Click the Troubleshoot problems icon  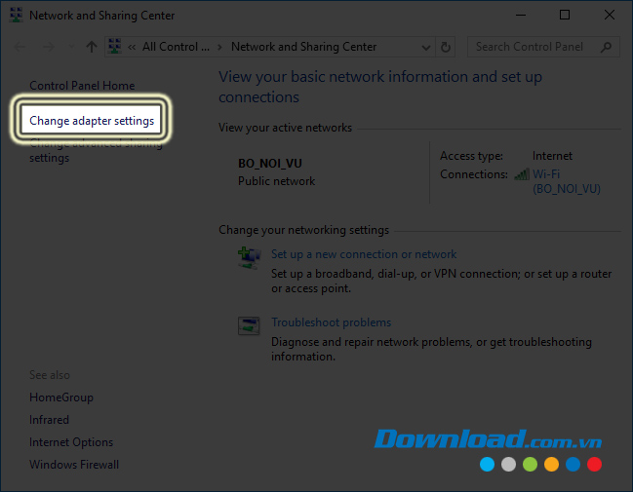(250, 324)
